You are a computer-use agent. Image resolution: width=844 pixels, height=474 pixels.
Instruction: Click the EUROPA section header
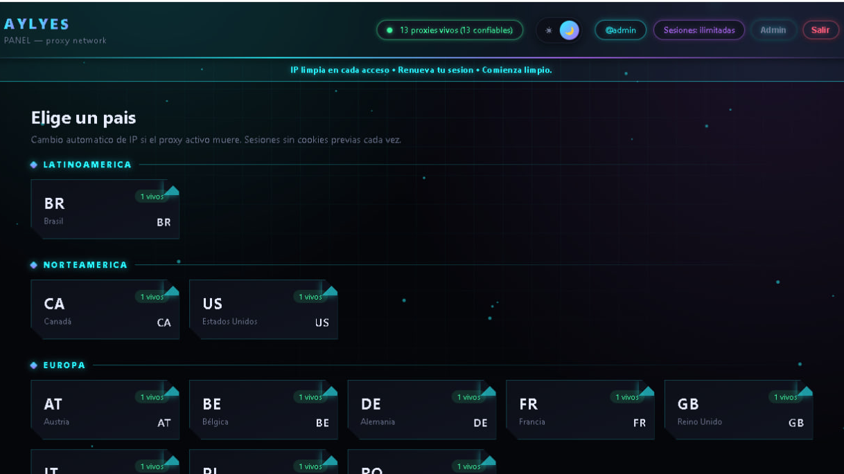64,365
